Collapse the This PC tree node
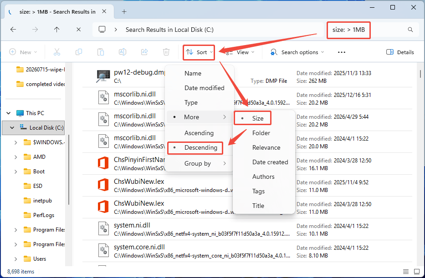Image resolution: width=425 pixels, height=278 pixels. click(x=9, y=113)
